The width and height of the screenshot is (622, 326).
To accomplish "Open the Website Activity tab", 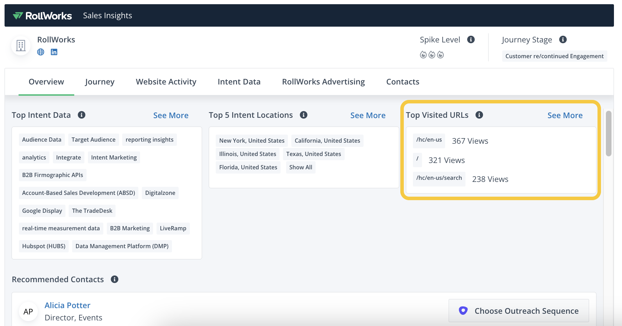I will click(x=166, y=82).
